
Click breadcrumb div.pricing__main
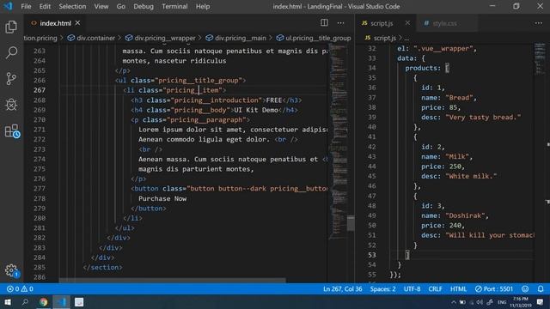236,38
